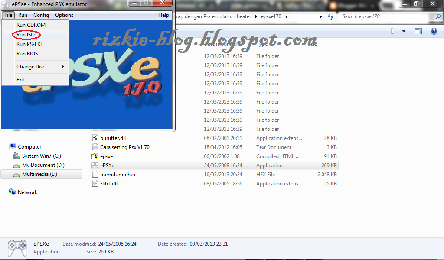Select System Win7 (C:) drive
Image resolution: width=444 pixels, height=260 pixels.
(x=41, y=156)
